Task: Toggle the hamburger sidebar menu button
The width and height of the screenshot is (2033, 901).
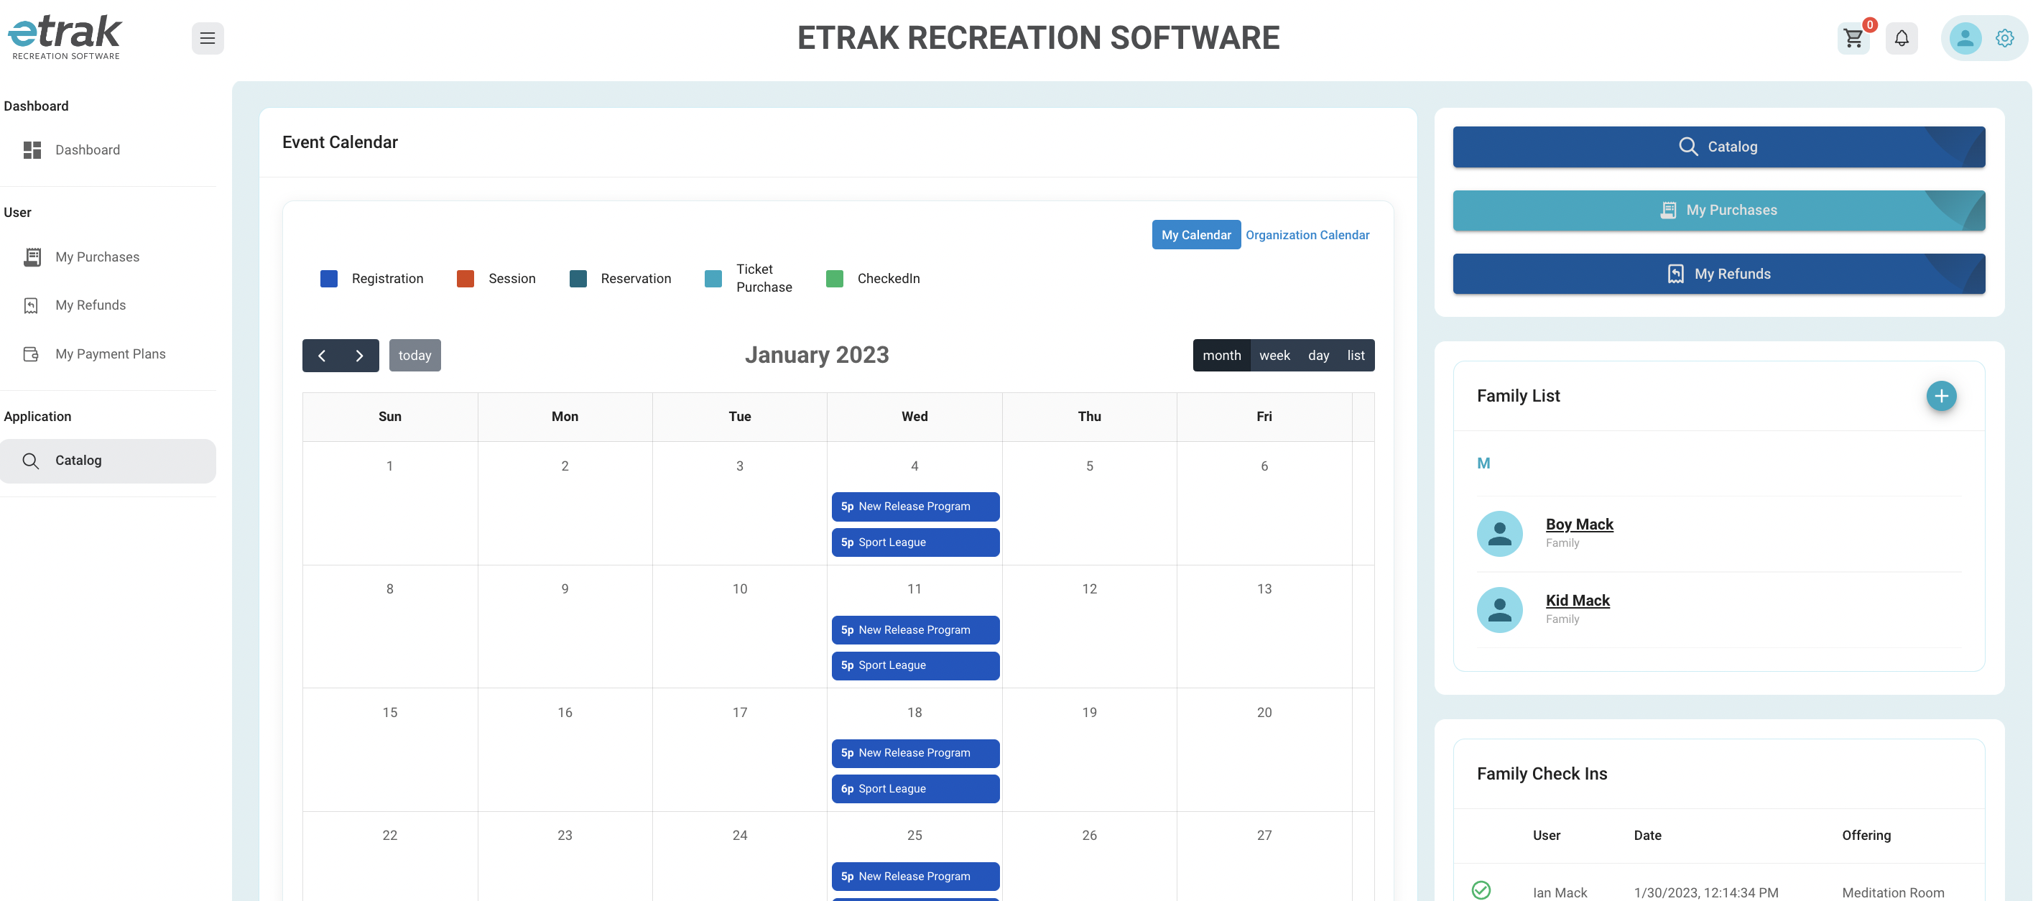Action: (208, 38)
